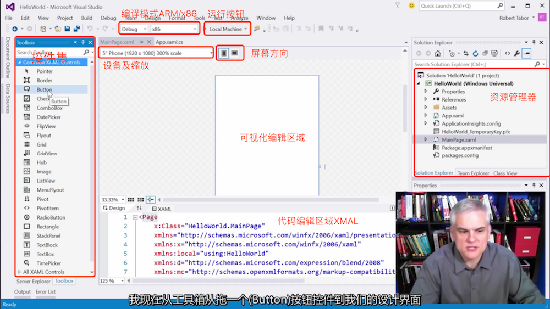Click the View Code angle brackets icon
The image size is (550, 309).
[508, 54]
